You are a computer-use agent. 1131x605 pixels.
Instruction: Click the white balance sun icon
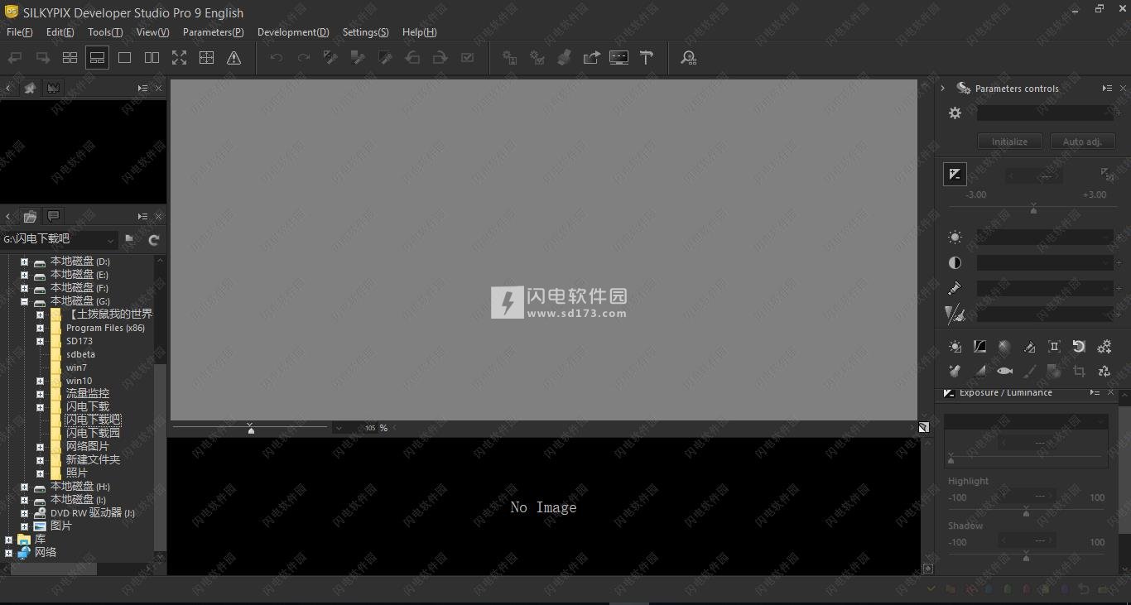(955, 238)
